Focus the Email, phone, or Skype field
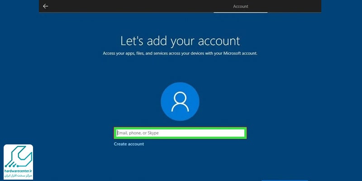Image resolution: width=362 pixels, height=181 pixels. [180, 133]
